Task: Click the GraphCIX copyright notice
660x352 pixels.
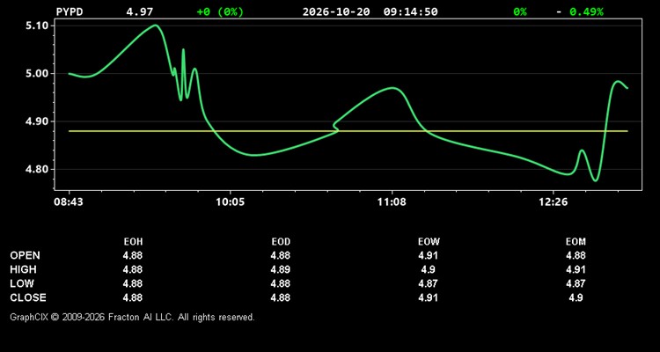Action: point(132,317)
